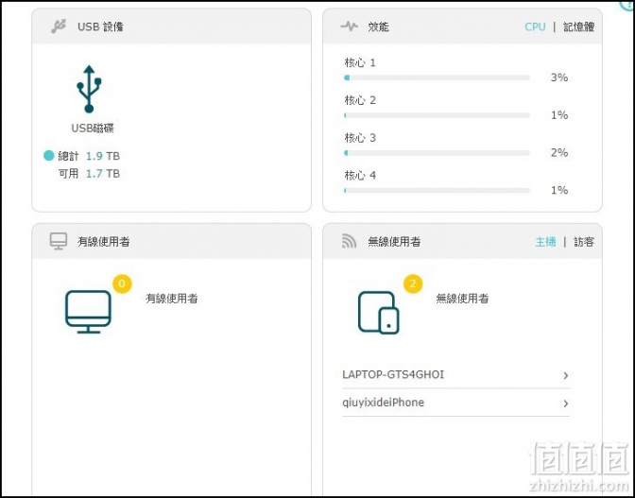Click the 1% value for core 2
Screen dimensions: 635x498
[559, 115]
